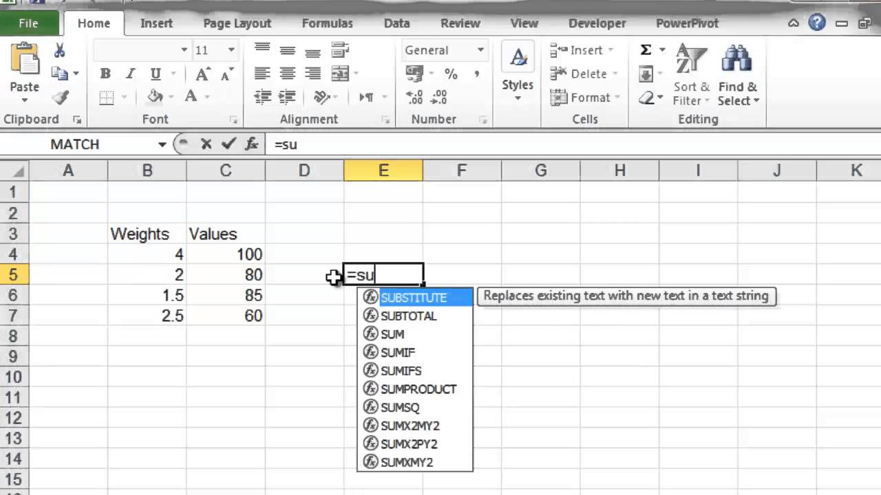Open the font name dropdown
881x495 pixels.
coord(184,50)
